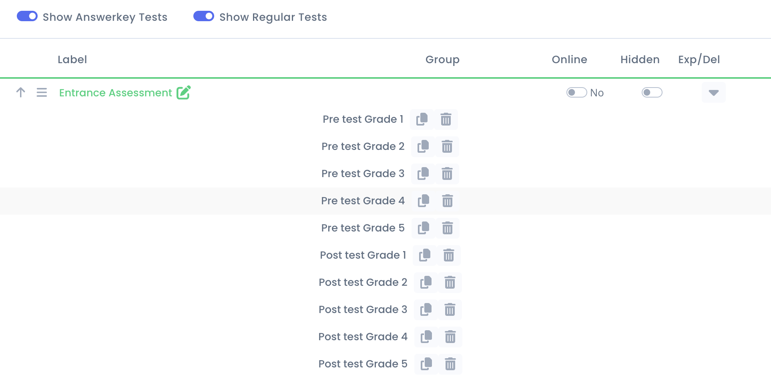Copy the Pre test Grade 1 group
771x375 pixels.
pos(422,119)
